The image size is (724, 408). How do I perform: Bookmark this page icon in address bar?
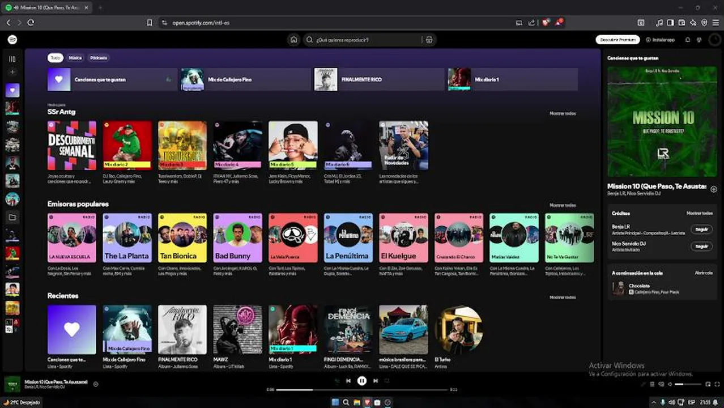pyautogui.click(x=150, y=23)
